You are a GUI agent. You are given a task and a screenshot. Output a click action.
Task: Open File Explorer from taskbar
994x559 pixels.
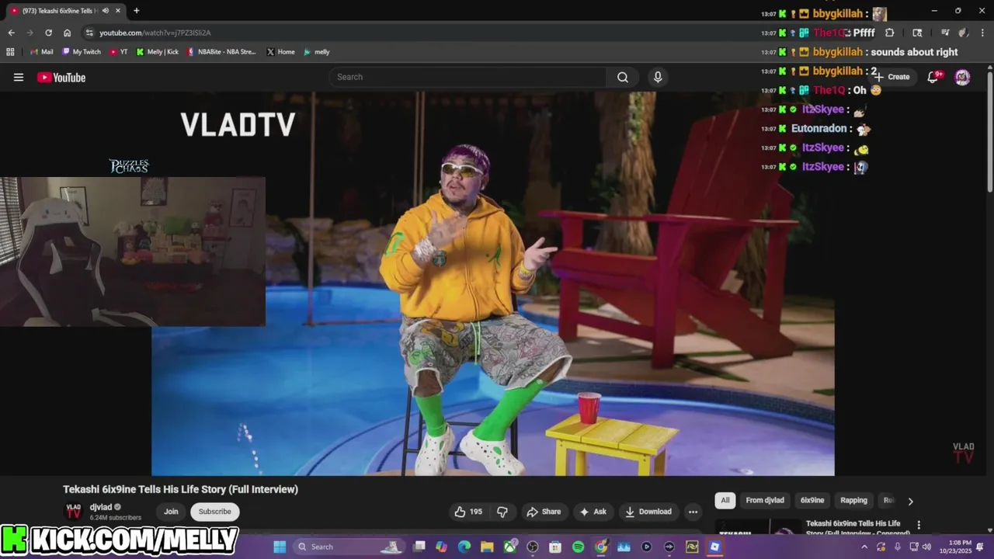(x=487, y=547)
